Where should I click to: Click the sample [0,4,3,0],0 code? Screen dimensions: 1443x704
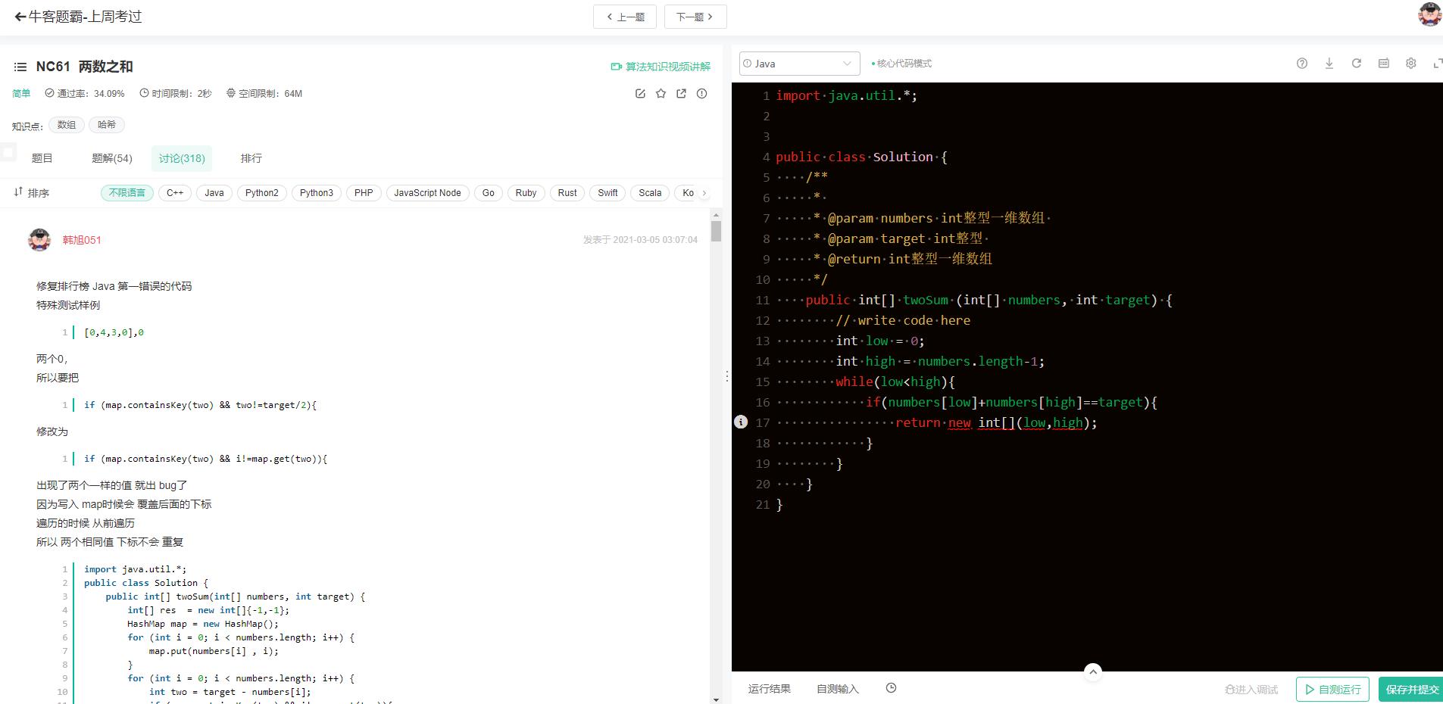pos(114,332)
